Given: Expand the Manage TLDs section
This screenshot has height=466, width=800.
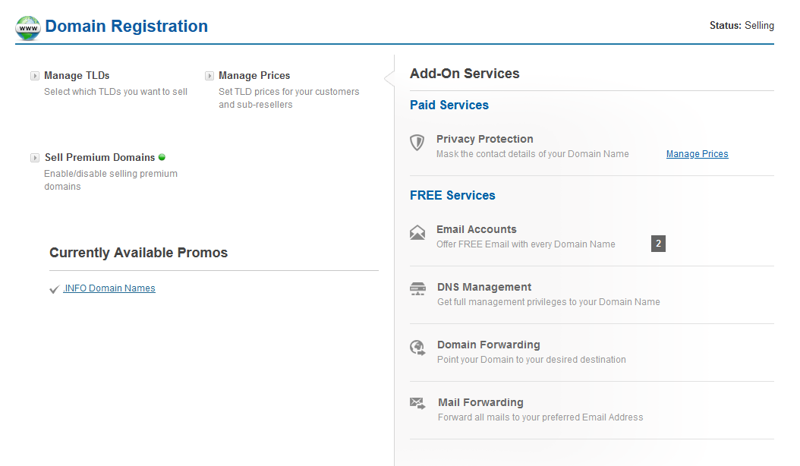Looking at the screenshot, I should pyautogui.click(x=35, y=75).
